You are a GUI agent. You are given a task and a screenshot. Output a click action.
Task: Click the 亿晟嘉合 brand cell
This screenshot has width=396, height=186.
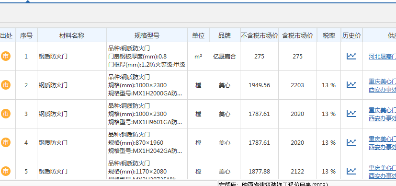(225, 57)
